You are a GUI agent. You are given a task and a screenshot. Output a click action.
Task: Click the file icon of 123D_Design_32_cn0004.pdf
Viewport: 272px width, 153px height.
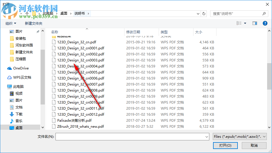coord(54,66)
